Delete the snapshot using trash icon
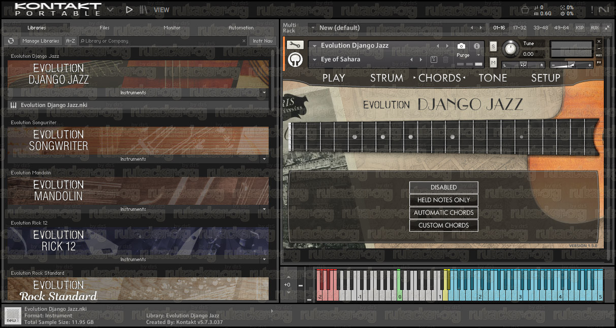Screen dimensions: 616x328 click(x=445, y=59)
